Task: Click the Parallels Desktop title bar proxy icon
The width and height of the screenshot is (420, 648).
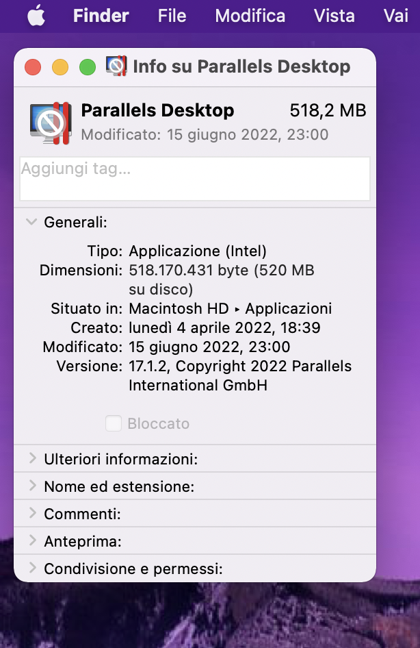Action: pyautogui.click(x=116, y=66)
